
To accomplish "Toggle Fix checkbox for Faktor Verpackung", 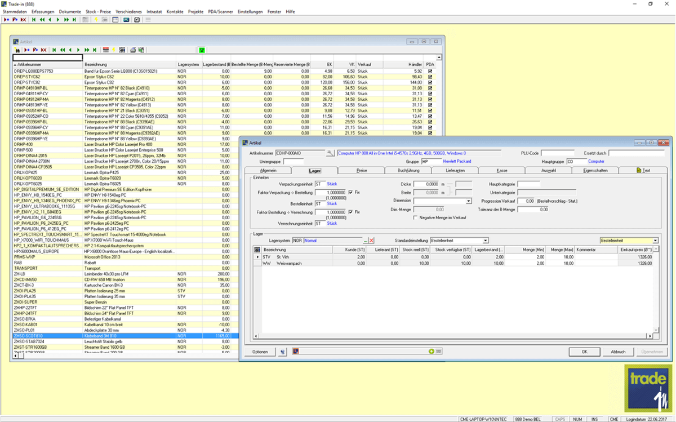I will pyautogui.click(x=351, y=192).
